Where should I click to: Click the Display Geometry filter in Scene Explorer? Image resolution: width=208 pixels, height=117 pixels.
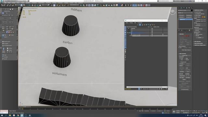tap(125, 27)
